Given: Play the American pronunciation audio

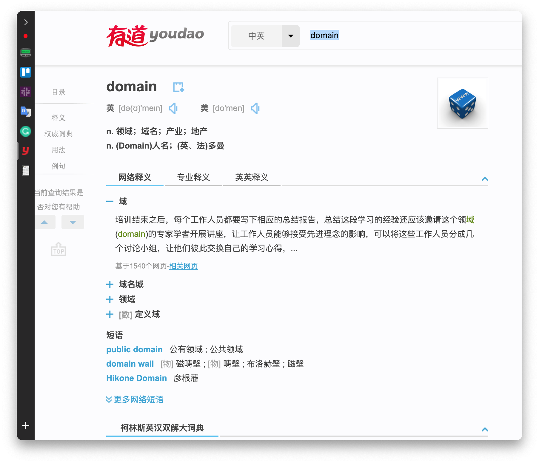Looking at the screenshot, I should point(255,108).
